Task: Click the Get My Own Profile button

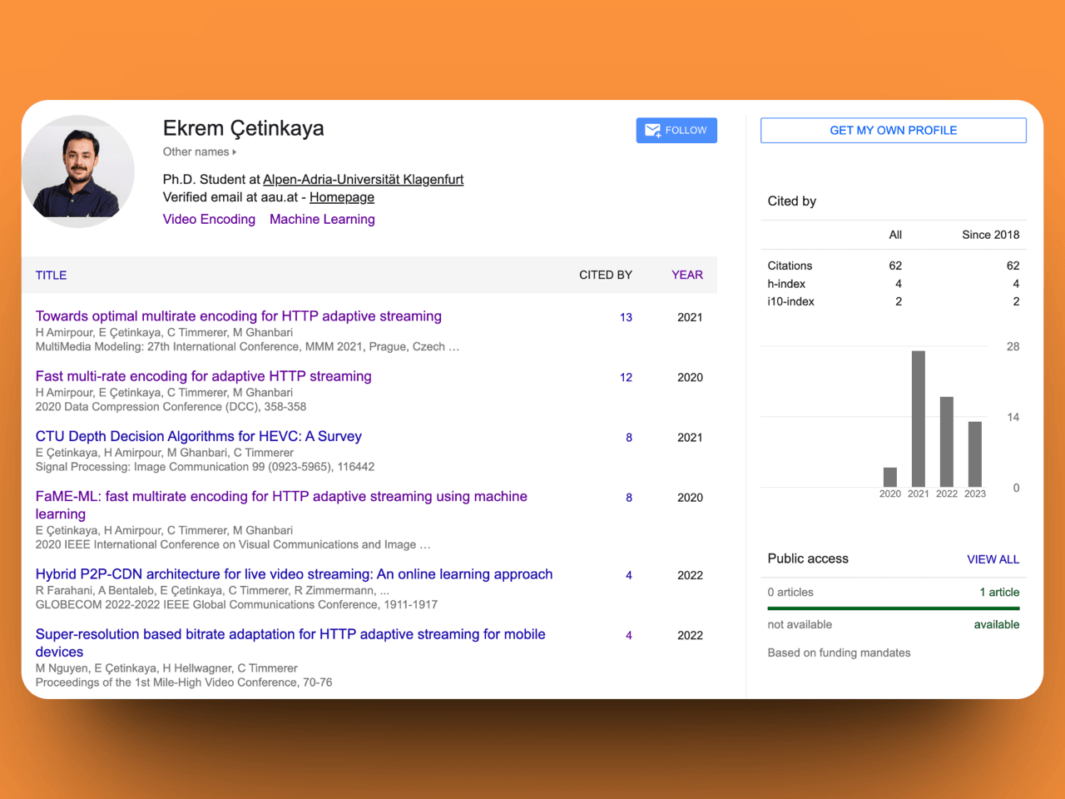Action: (893, 131)
